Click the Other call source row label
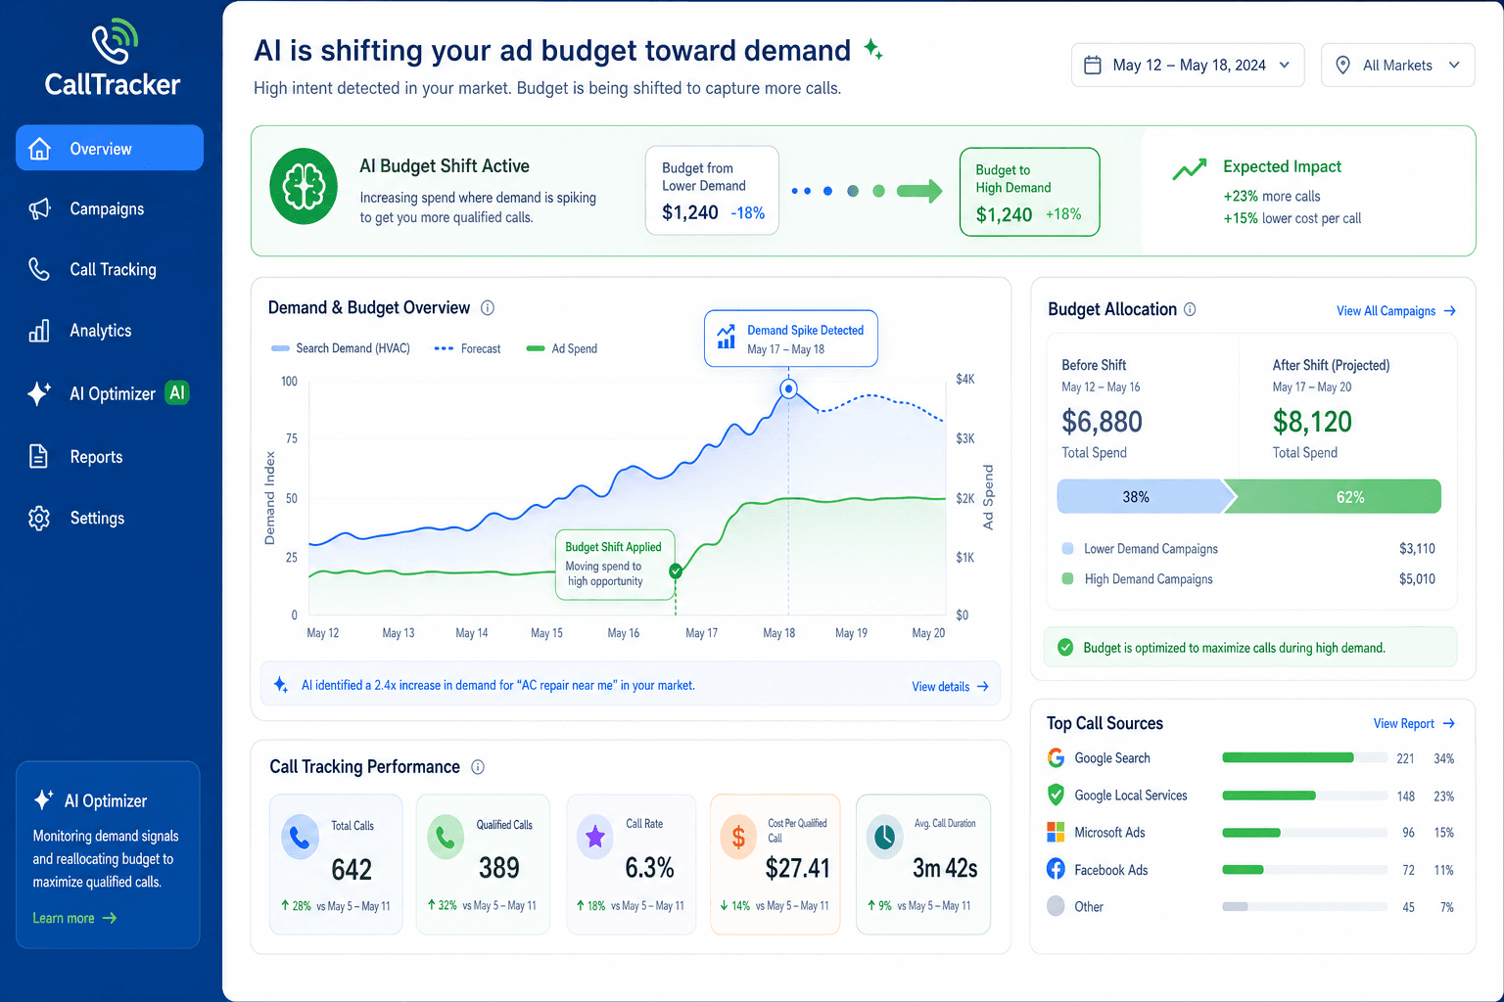This screenshot has height=1002, width=1504. click(x=1089, y=907)
